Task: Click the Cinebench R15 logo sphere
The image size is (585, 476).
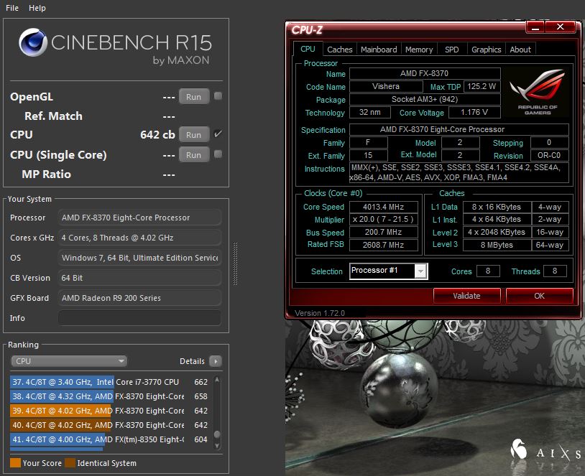Action: click(33, 42)
